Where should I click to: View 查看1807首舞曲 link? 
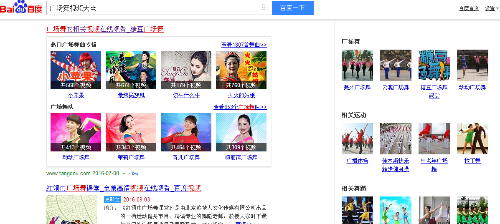coord(244,45)
